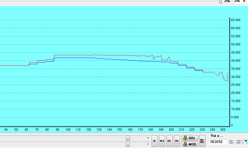Screen dimensions: 248x148
Task: Click the red-blue striped compare icon
Action: (x=202, y=141)
